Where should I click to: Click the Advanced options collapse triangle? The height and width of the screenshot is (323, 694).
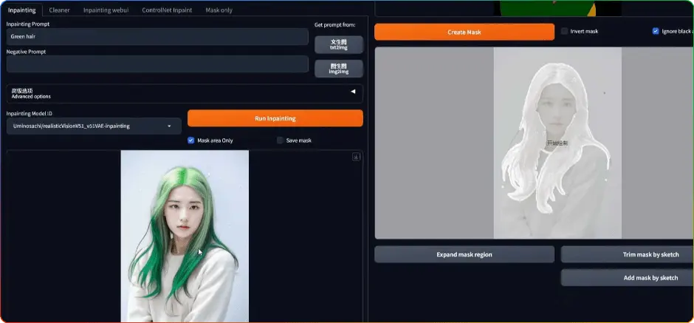tap(353, 92)
